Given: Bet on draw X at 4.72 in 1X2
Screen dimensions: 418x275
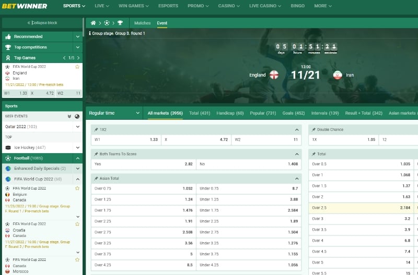Looking at the screenshot, I should pos(196,140).
